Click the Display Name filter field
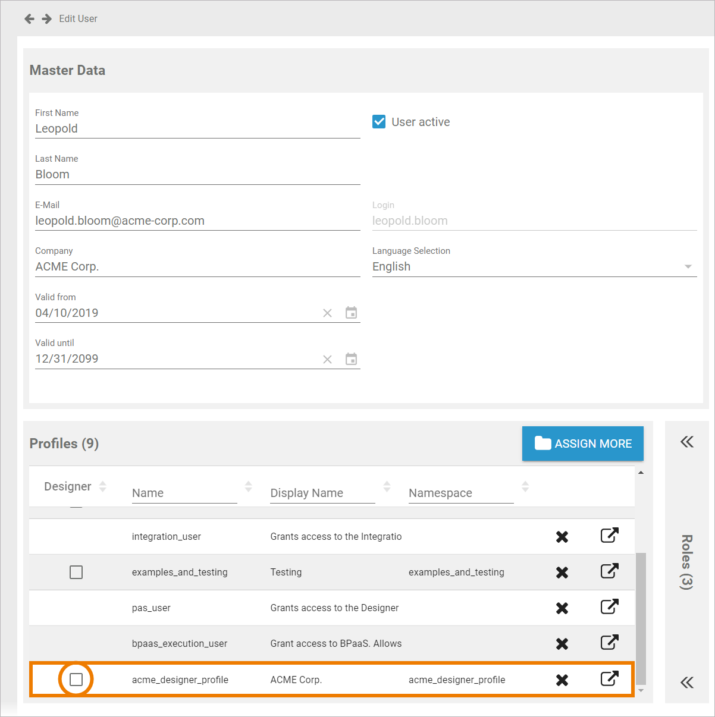The image size is (715, 717). [322, 493]
